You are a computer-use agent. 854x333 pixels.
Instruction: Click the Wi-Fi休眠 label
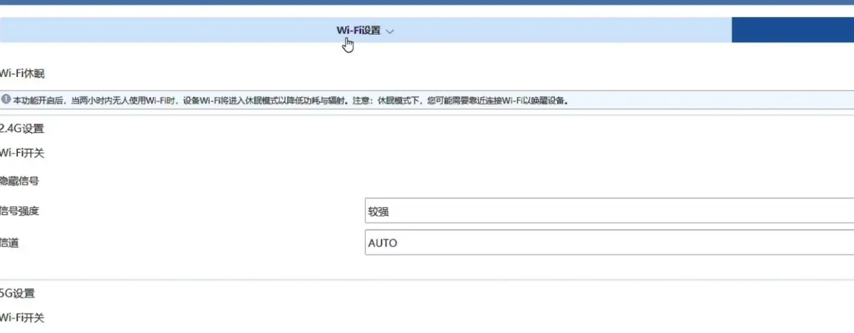[23, 74]
